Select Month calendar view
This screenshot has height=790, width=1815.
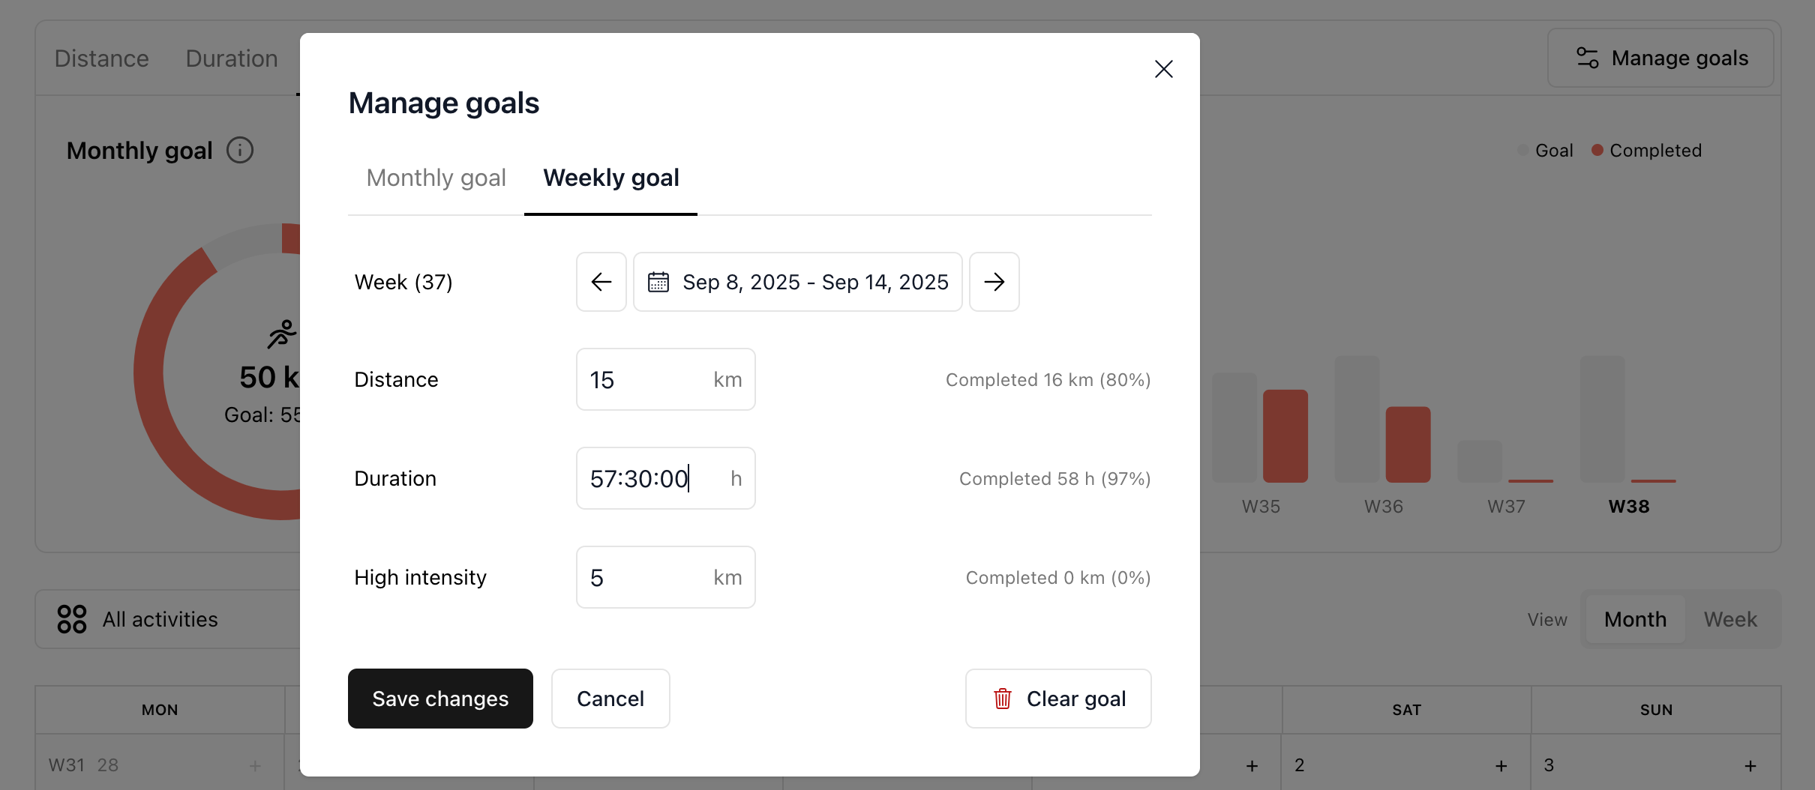(1635, 619)
